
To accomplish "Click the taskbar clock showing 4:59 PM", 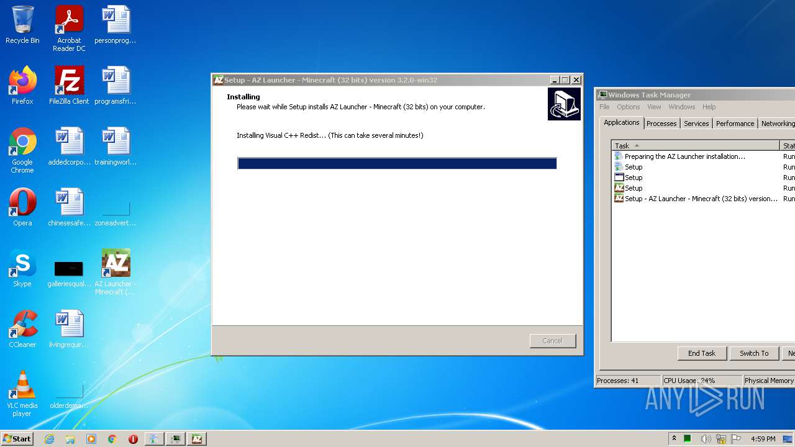I will pos(763,439).
